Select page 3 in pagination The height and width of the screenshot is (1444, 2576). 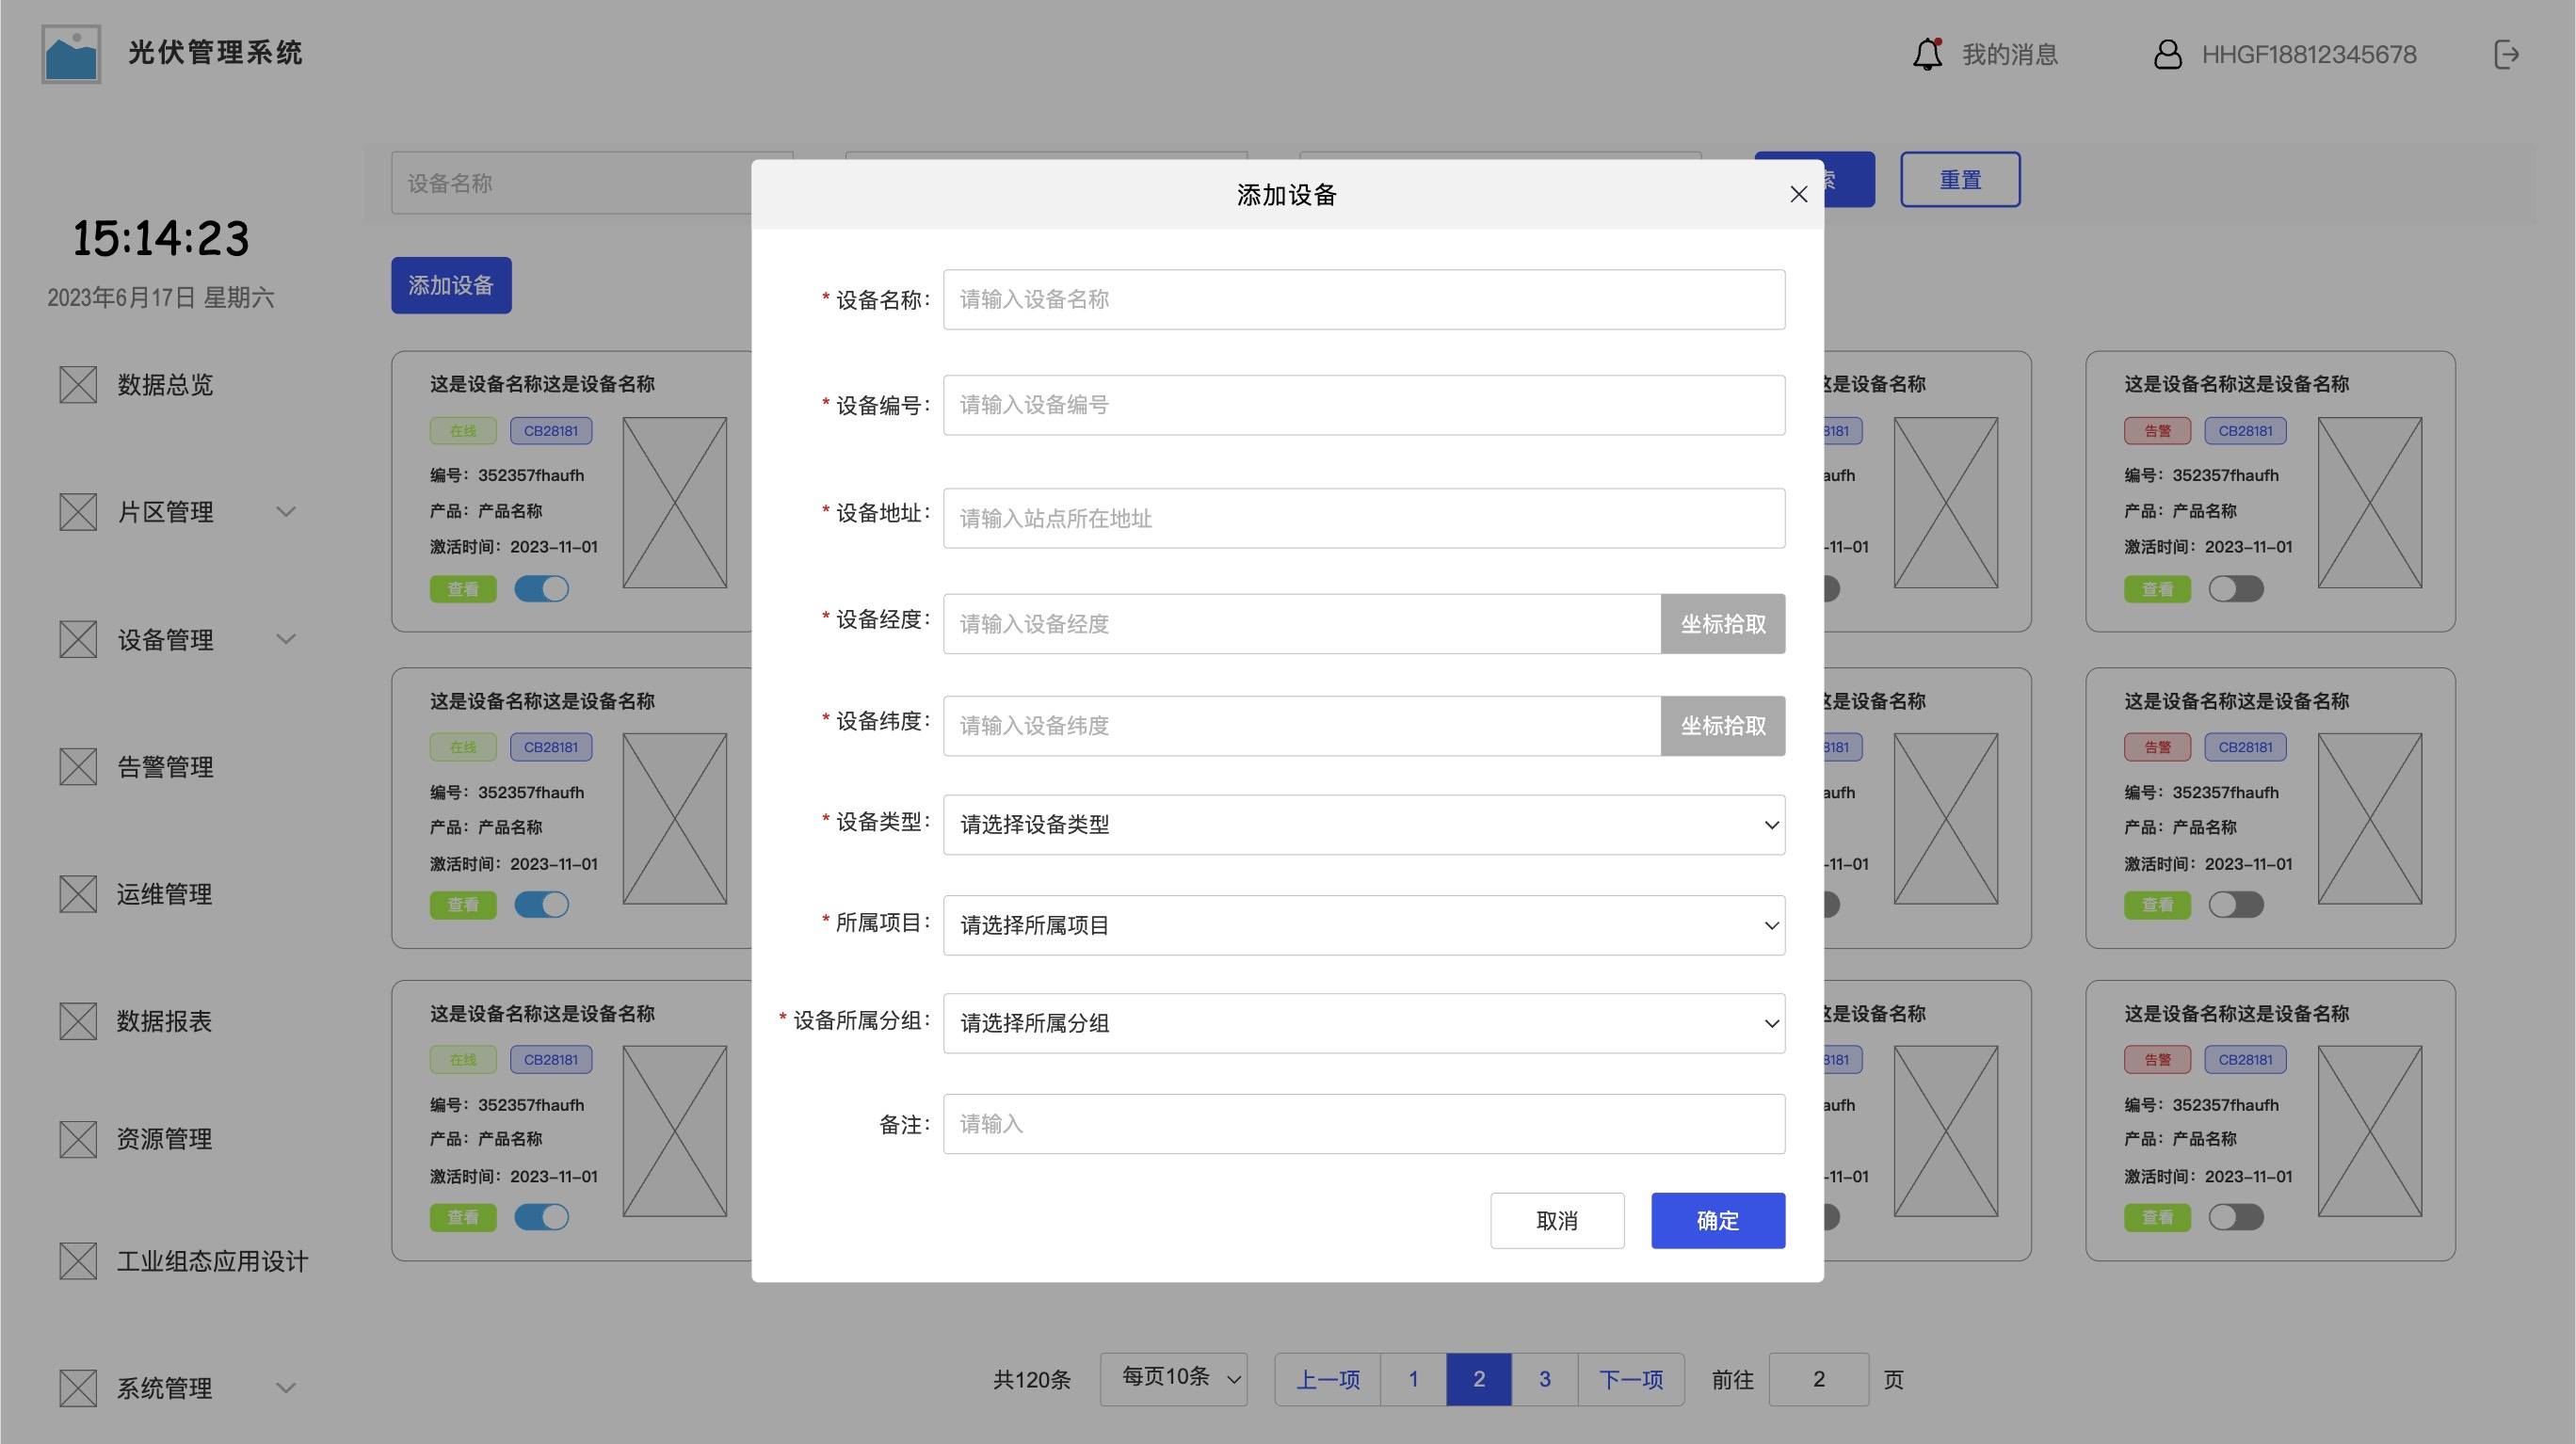[x=1545, y=1379]
